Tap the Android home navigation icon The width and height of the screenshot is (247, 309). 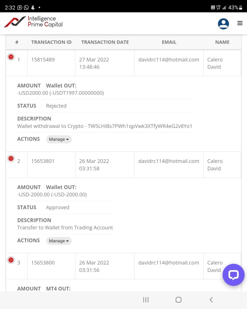coord(178,300)
